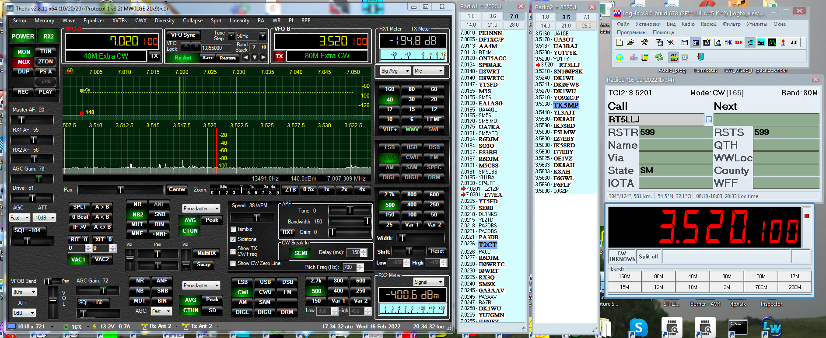
Task: Click the 0 Beat button
Action: [x=80, y=217]
